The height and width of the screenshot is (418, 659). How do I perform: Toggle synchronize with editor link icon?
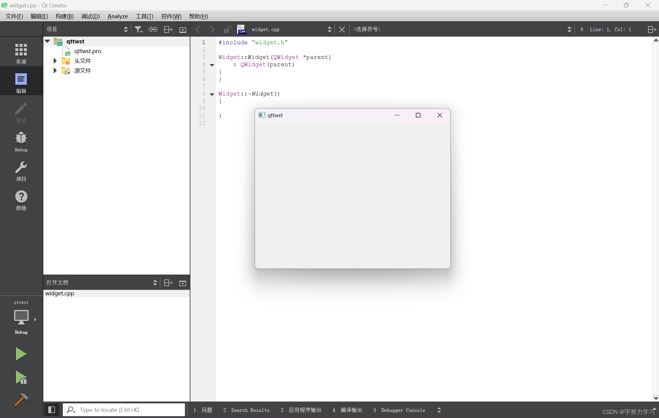click(x=153, y=29)
